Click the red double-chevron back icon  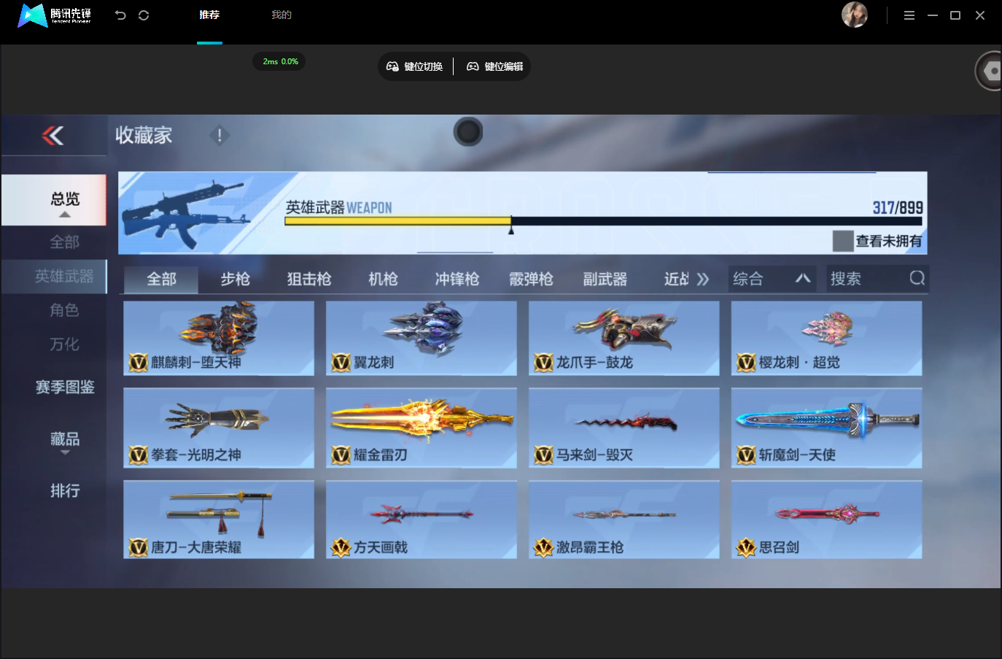point(53,135)
